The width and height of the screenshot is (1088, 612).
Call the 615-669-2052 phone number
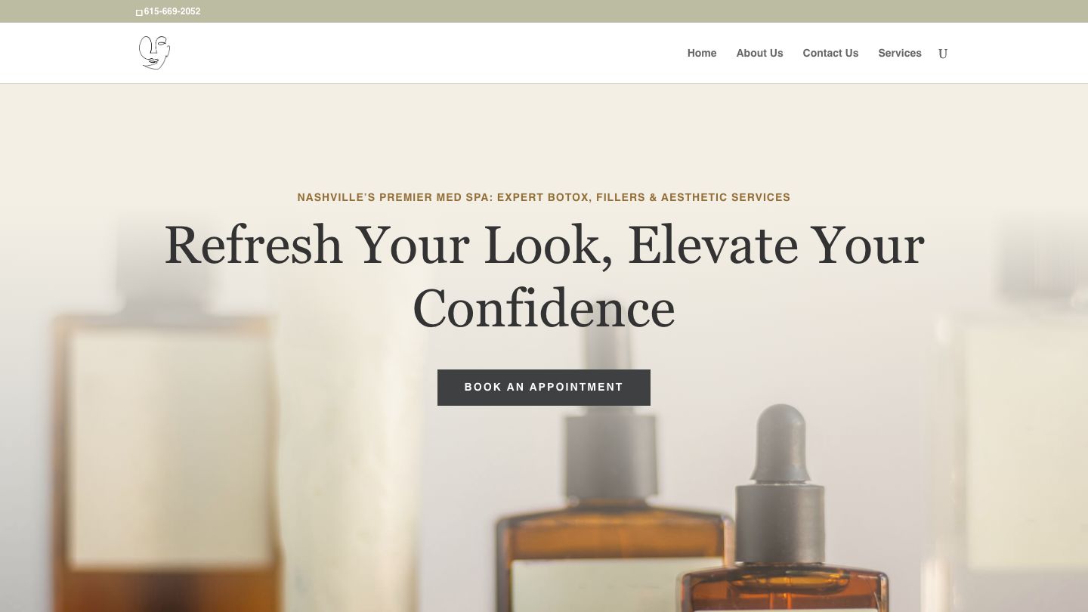tap(172, 11)
